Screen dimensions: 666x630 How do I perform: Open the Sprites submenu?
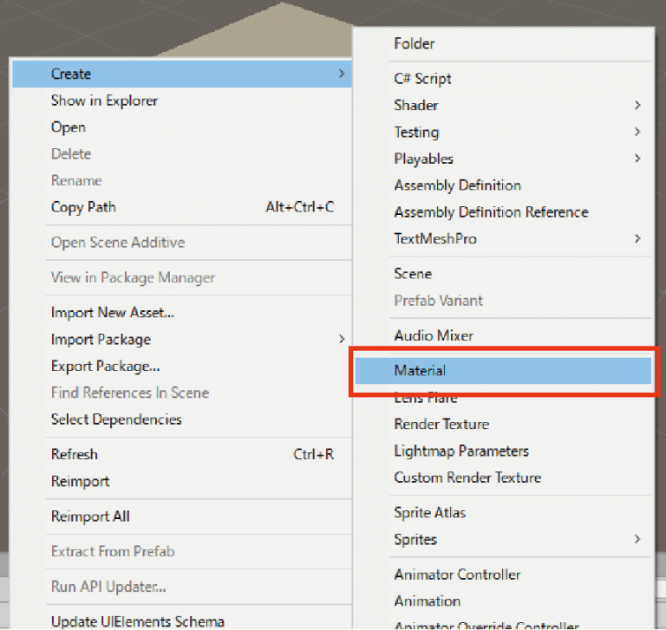[x=415, y=540]
